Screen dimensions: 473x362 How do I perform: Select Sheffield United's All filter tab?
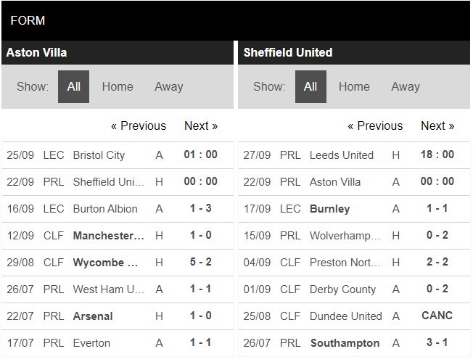tap(310, 86)
